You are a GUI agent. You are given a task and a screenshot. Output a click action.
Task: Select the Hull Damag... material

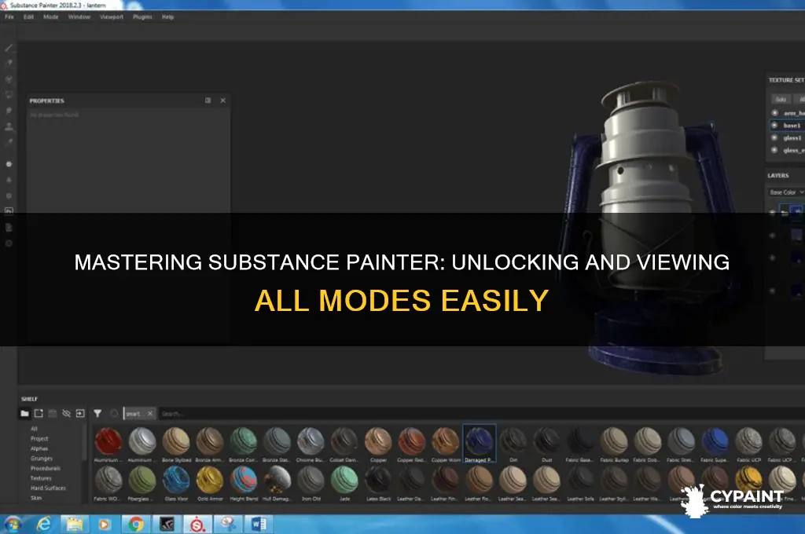point(278,483)
